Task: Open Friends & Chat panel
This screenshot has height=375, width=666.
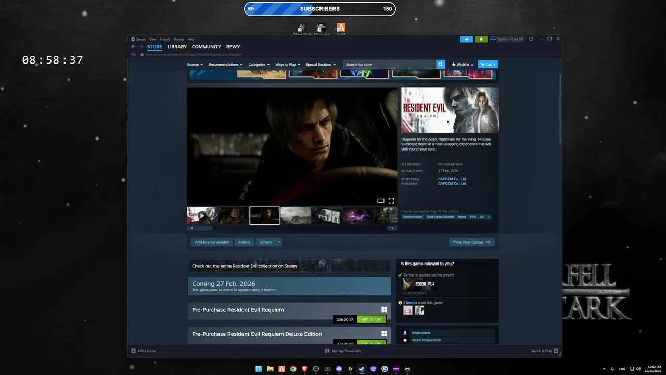Action: pos(544,351)
